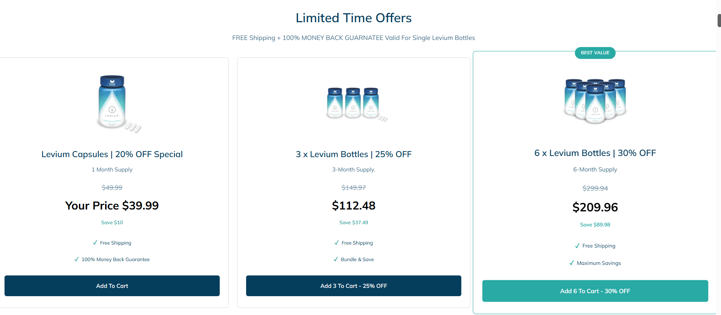Viewport: 721px width, 315px height.
Task: Click the 3 x Levium bottles product image
Action: (x=354, y=104)
